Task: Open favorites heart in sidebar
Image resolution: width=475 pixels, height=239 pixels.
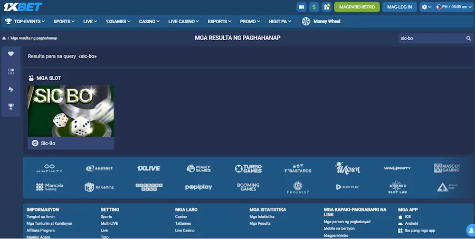Action: [11, 54]
